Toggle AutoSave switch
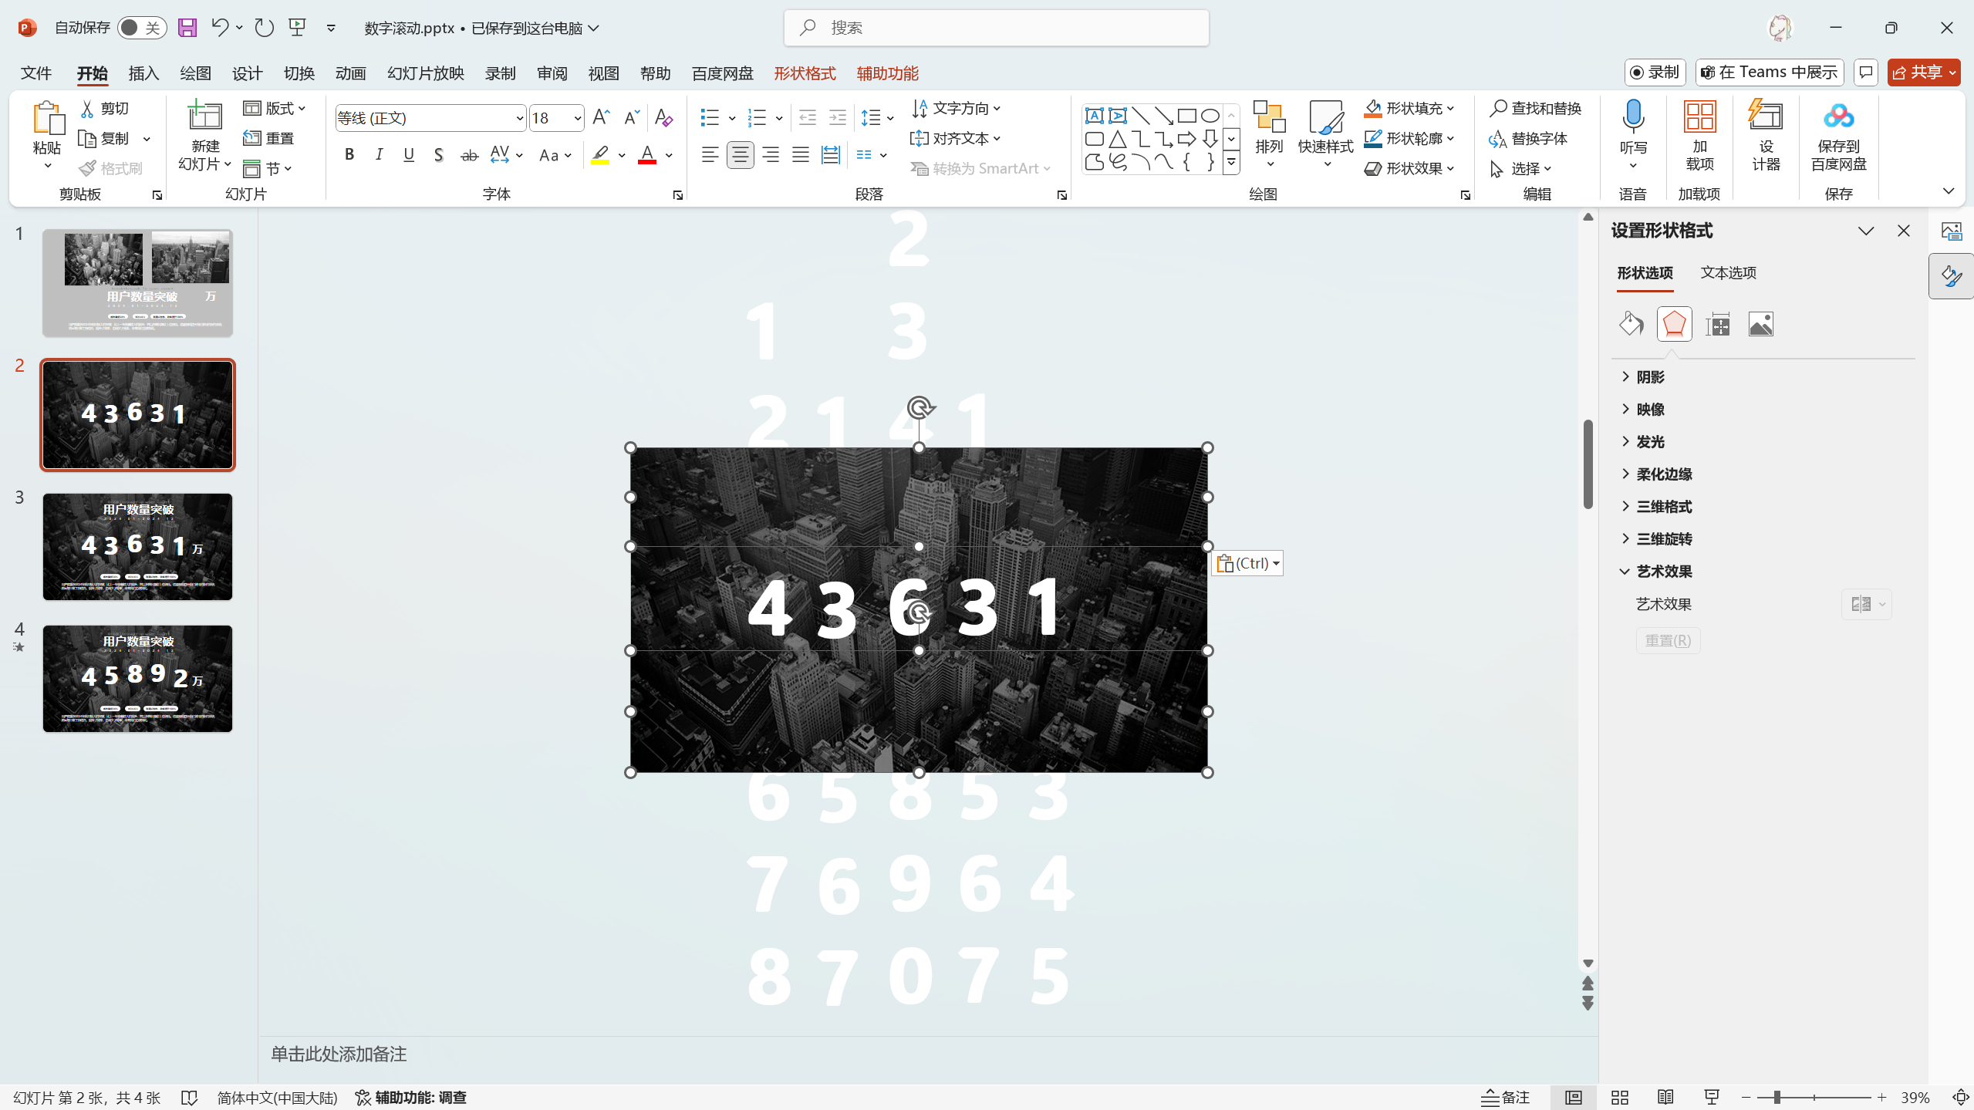 tap(142, 28)
